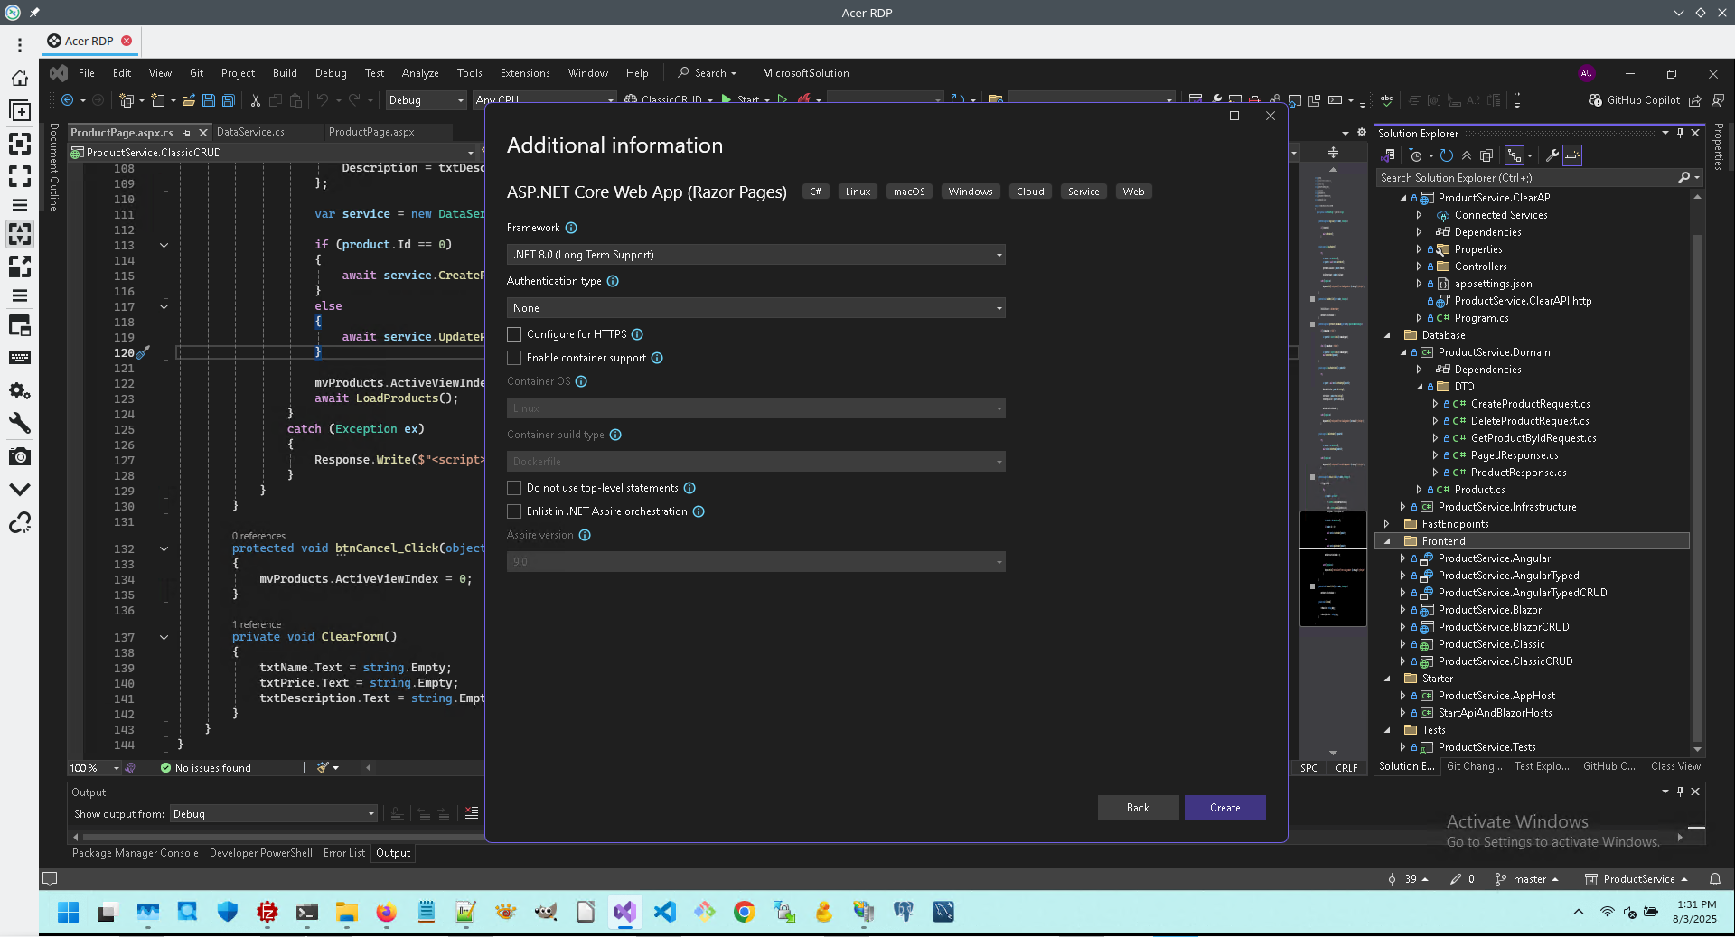Click the Open File folder icon
This screenshot has height=937, width=1735.
tap(189, 100)
